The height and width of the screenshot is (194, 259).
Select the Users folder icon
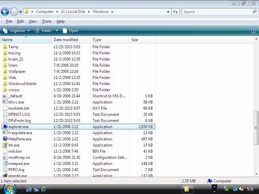(x=5, y=65)
